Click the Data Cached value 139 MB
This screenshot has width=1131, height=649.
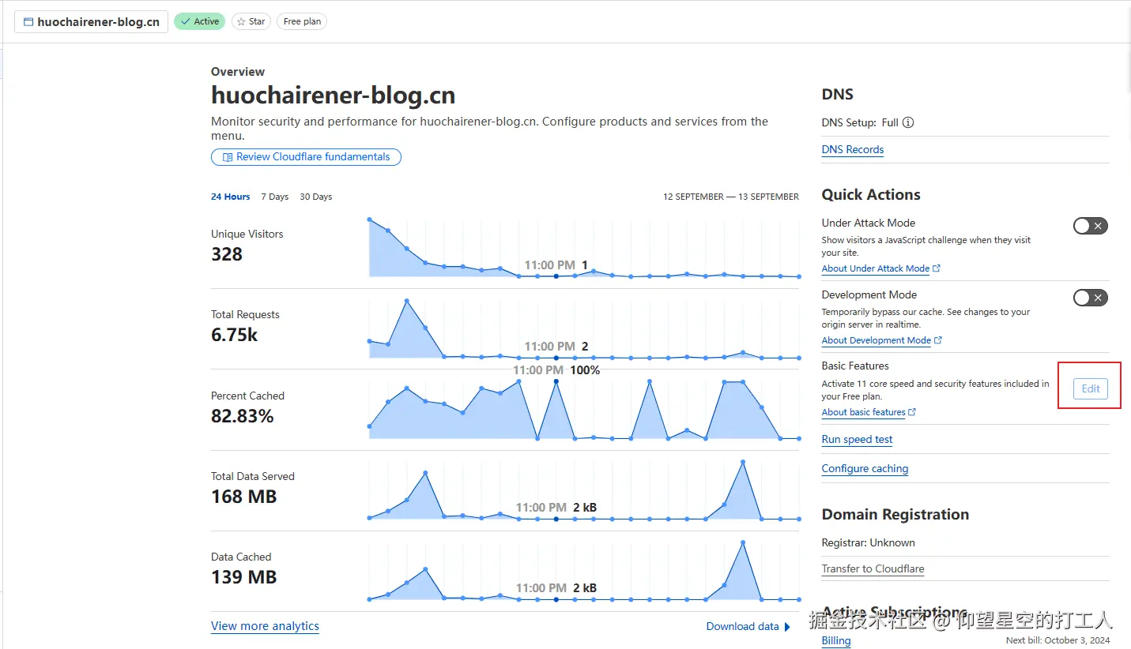click(244, 577)
